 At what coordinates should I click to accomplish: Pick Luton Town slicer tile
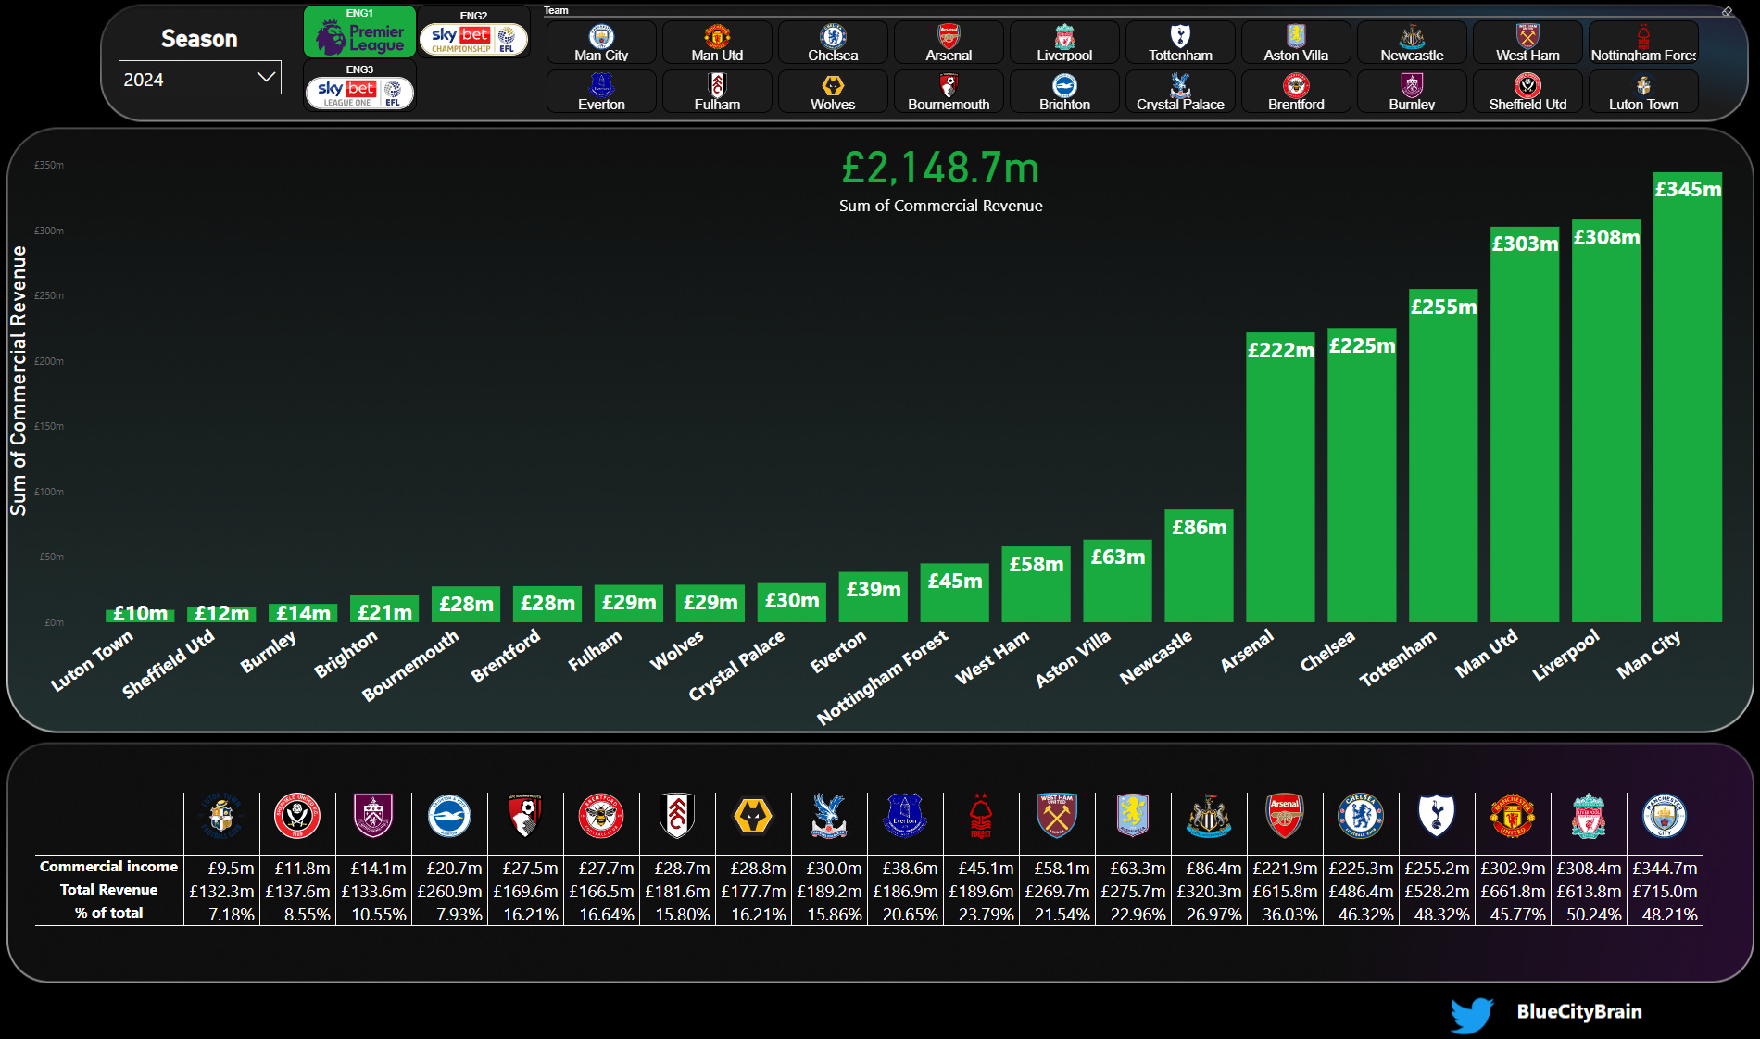[1643, 92]
